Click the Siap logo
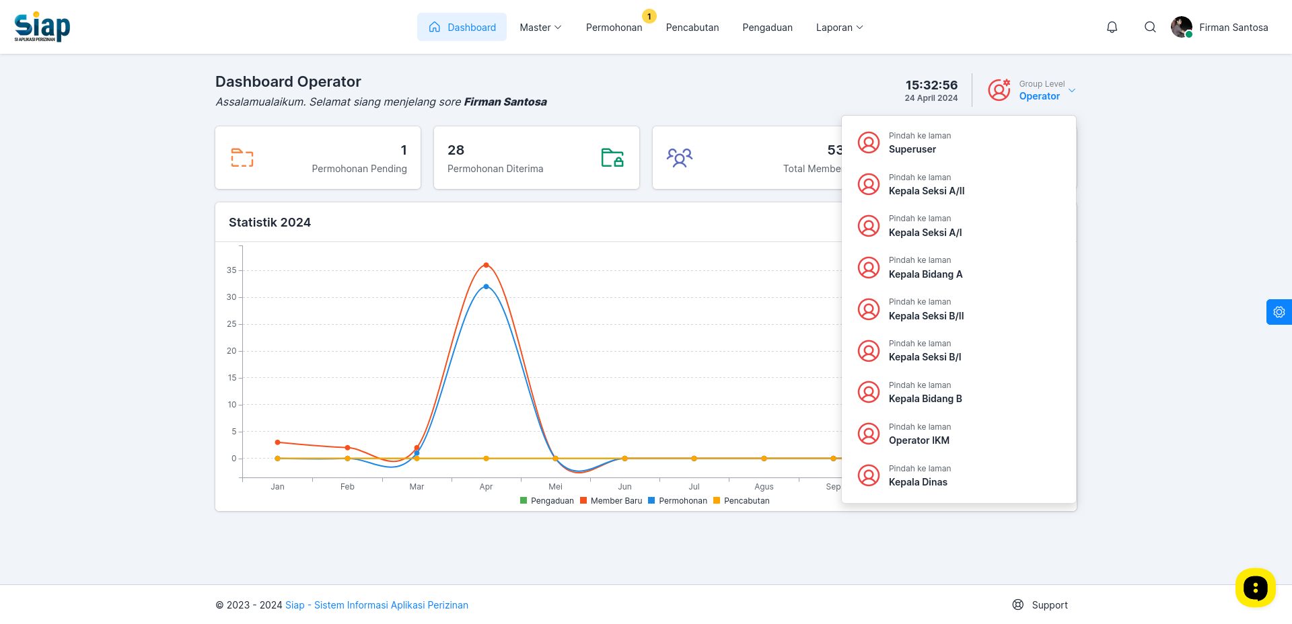This screenshot has width=1292, height=624. click(42, 27)
